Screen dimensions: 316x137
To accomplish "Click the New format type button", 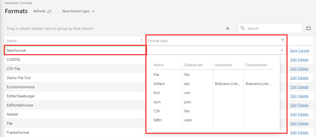I will tap(76, 11).
